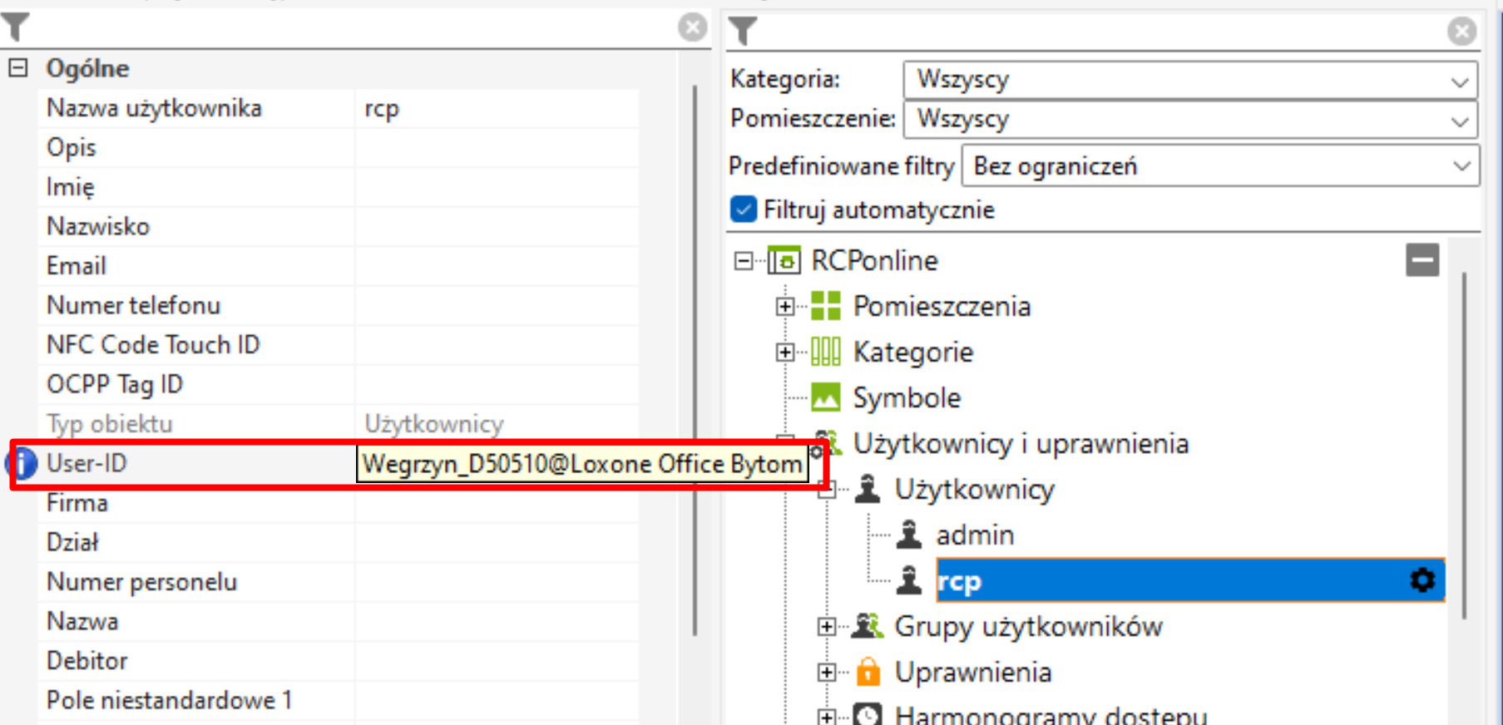Collapse the Ogólne properties section
Viewport: 1503px width, 725px height.
click(18, 68)
